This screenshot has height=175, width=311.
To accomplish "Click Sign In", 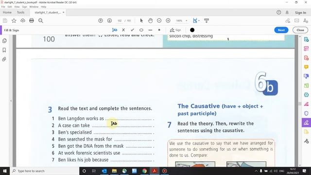I will pyautogui.click(x=300, y=13).
